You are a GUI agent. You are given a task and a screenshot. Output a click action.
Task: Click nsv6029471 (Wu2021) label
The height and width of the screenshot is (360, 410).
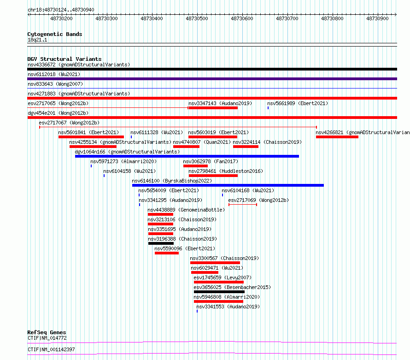click(x=217, y=268)
